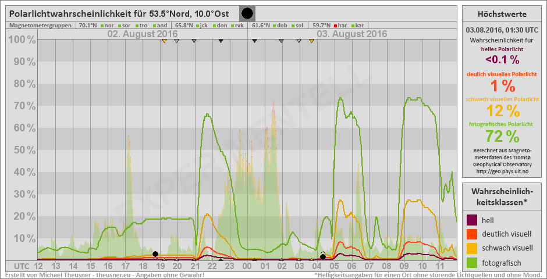
Task: Click the black dot near 19 UTC
Action: pos(155,254)
